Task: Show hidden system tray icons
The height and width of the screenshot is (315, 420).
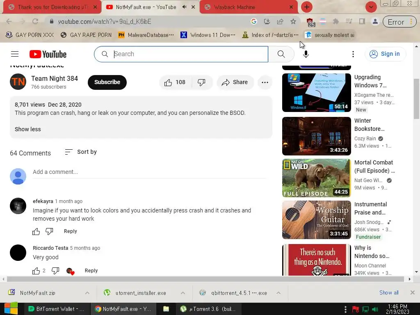Action: tap(345, 309)
